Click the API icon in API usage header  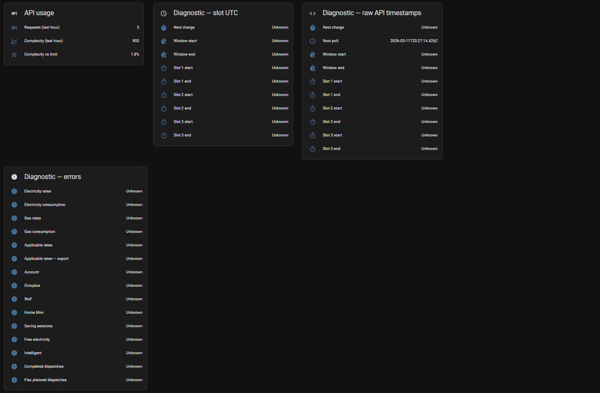[14, 13]
